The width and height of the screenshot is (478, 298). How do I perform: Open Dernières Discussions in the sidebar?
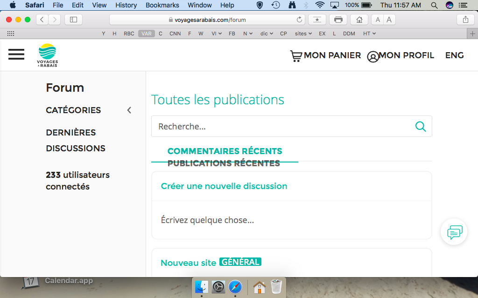click(x=76, y=141)
